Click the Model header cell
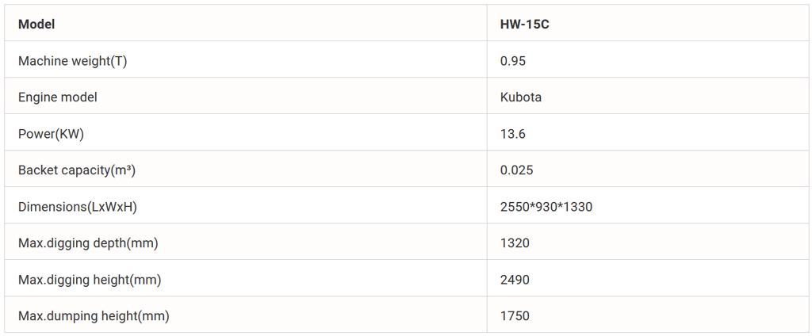812x336 pixels. coord(36,25)
